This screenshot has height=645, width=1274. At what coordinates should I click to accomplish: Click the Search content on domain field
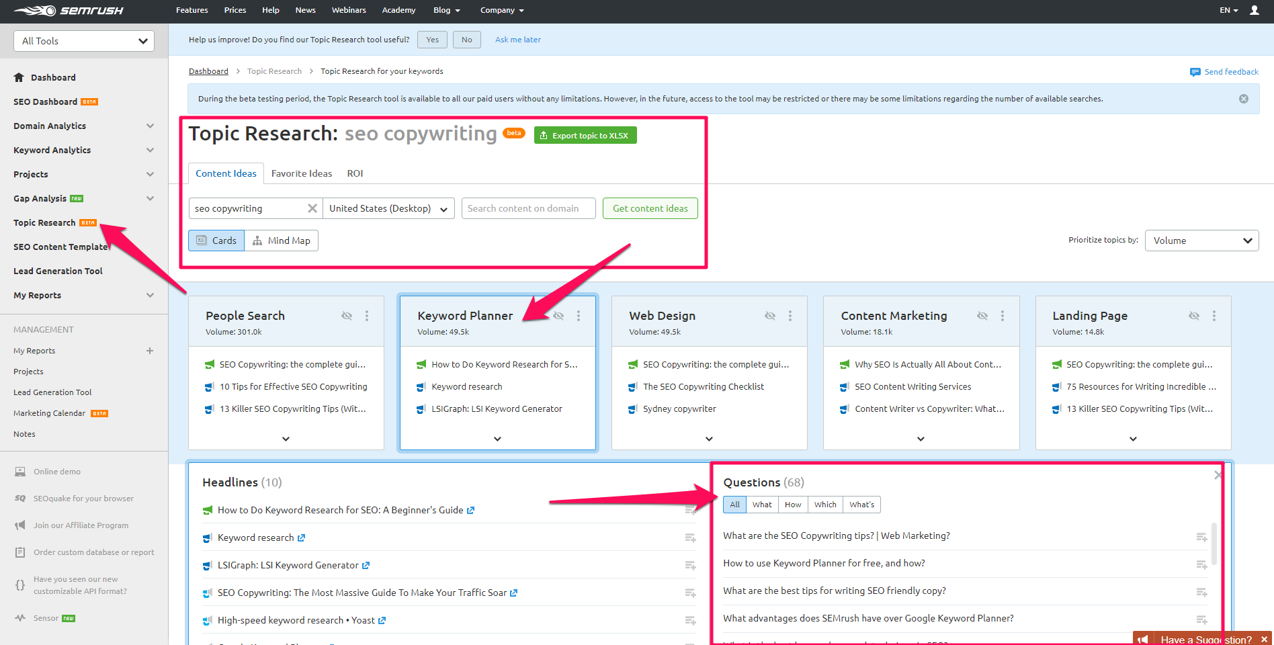click(528, 208)
